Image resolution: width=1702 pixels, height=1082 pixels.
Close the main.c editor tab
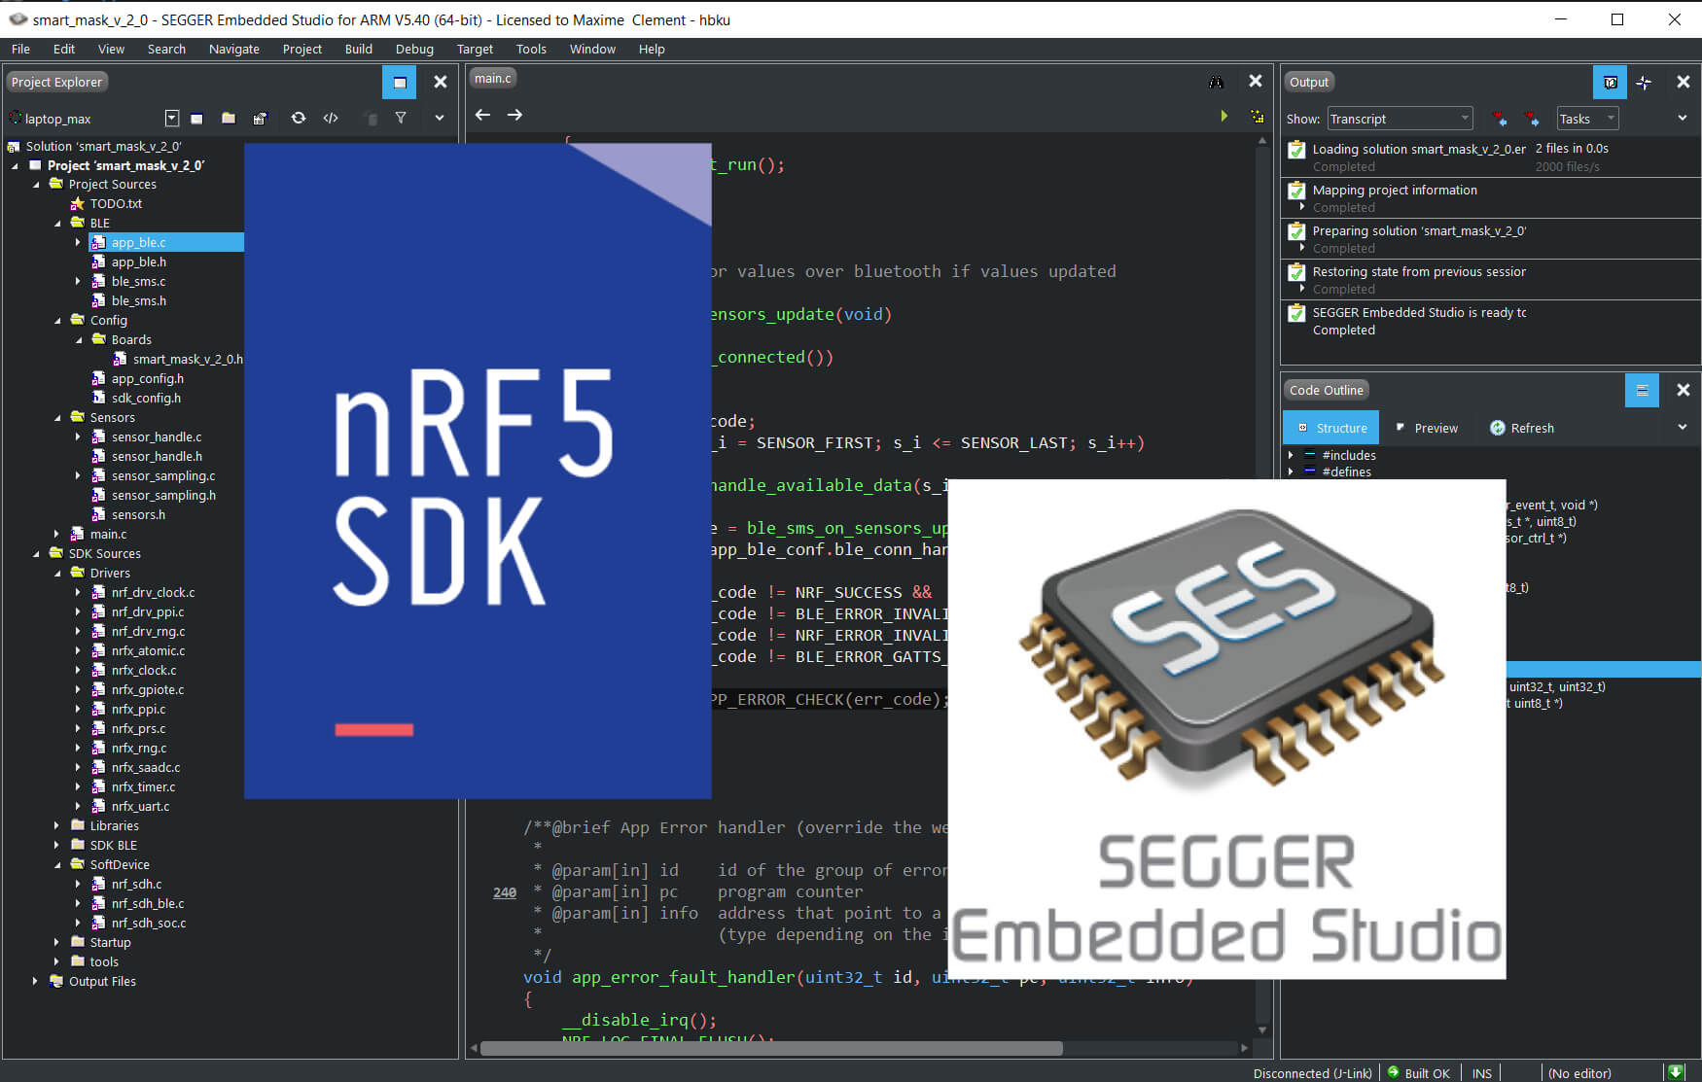(1256, 82)
